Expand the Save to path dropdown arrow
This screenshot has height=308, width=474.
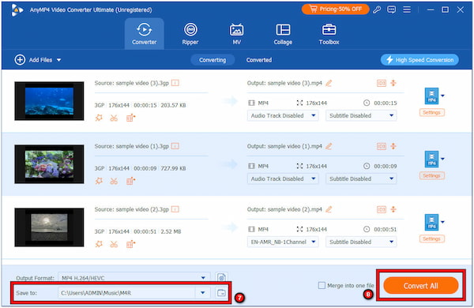coord(203,292)
